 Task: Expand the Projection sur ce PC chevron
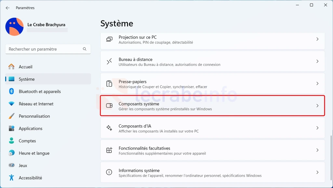(317, 39)
